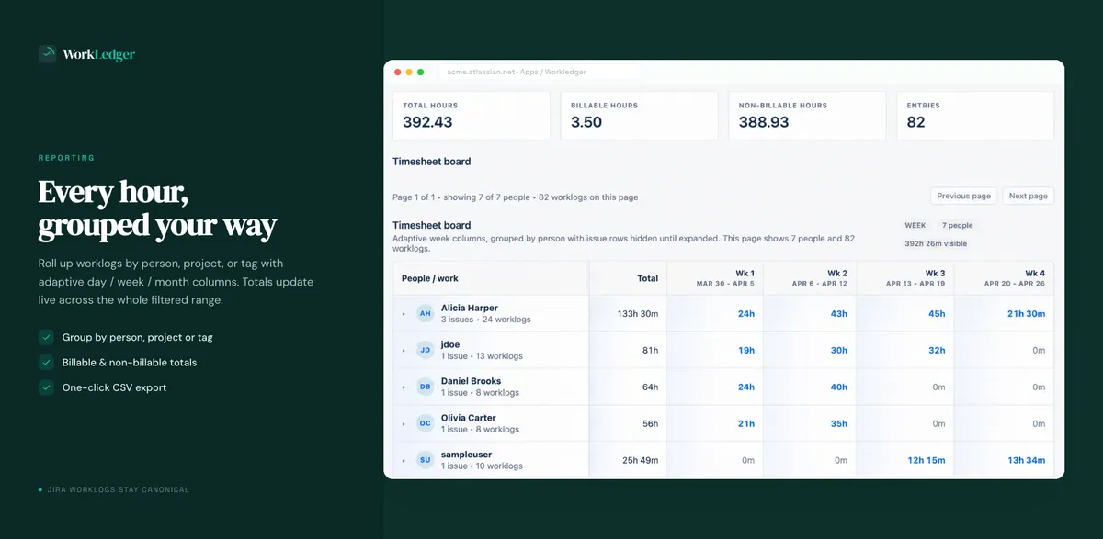Click Alicia Harper's 133h 30m total
Viewport: 1103px width, 539px height.
click(x=637, y=313)
